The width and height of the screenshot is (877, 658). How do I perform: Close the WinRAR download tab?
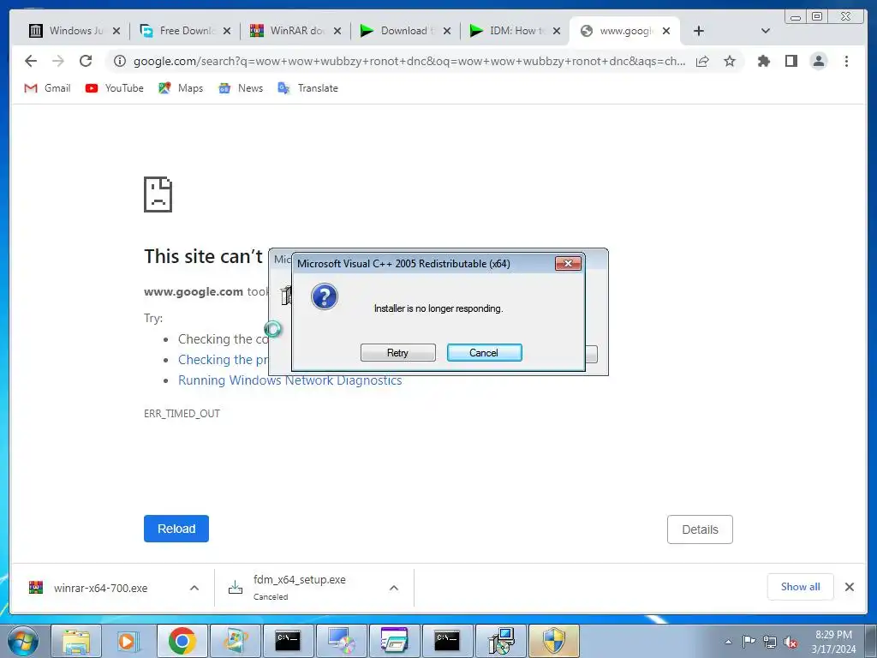[x=337, y=31]
